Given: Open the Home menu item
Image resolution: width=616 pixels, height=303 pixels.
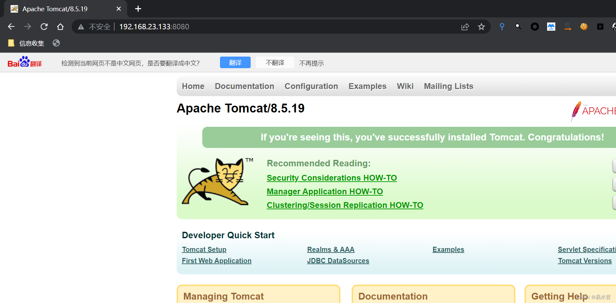Looking at the screenshot, I should coord(193,86).
